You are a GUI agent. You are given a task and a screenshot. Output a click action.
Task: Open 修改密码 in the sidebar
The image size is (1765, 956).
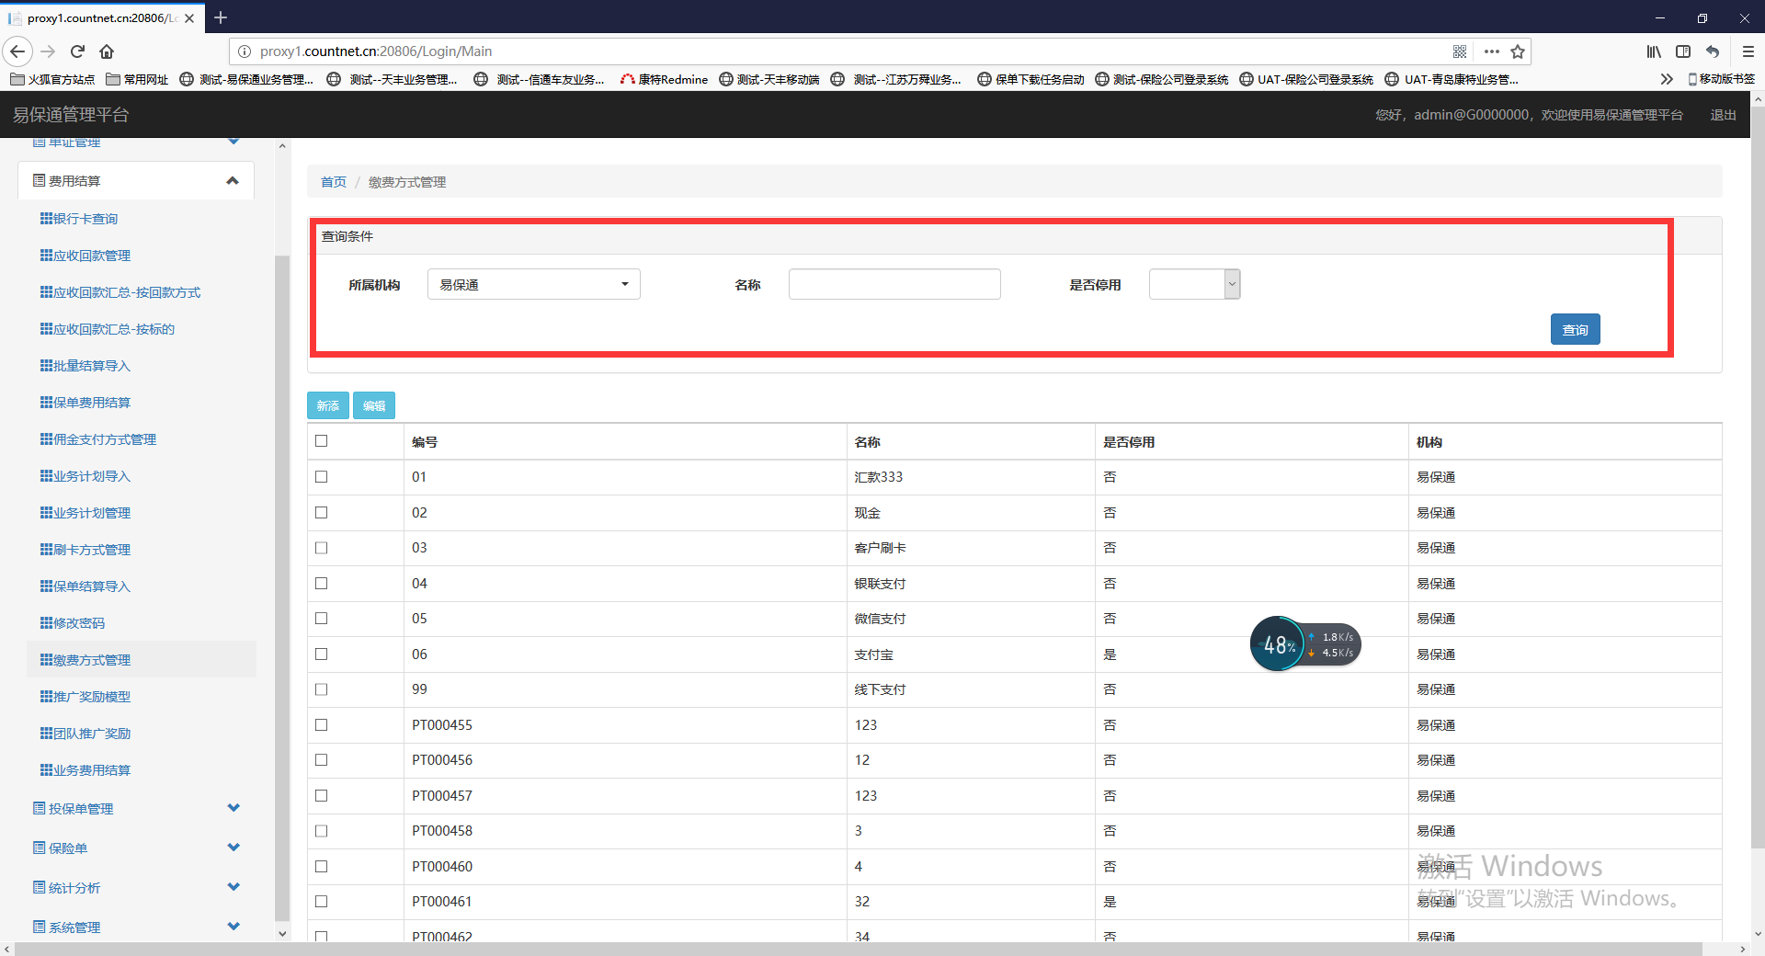tap(73, 623)
